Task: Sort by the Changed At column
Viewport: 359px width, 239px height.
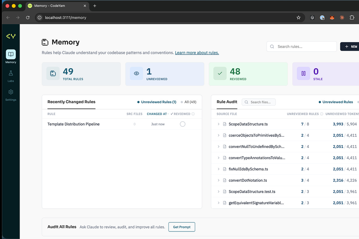Action: tap(158, 114)
